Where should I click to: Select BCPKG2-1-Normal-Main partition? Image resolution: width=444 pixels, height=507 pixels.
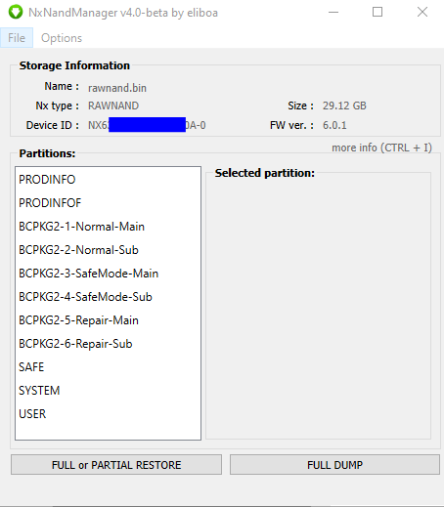pyautogui.click(x=108, y=227)
